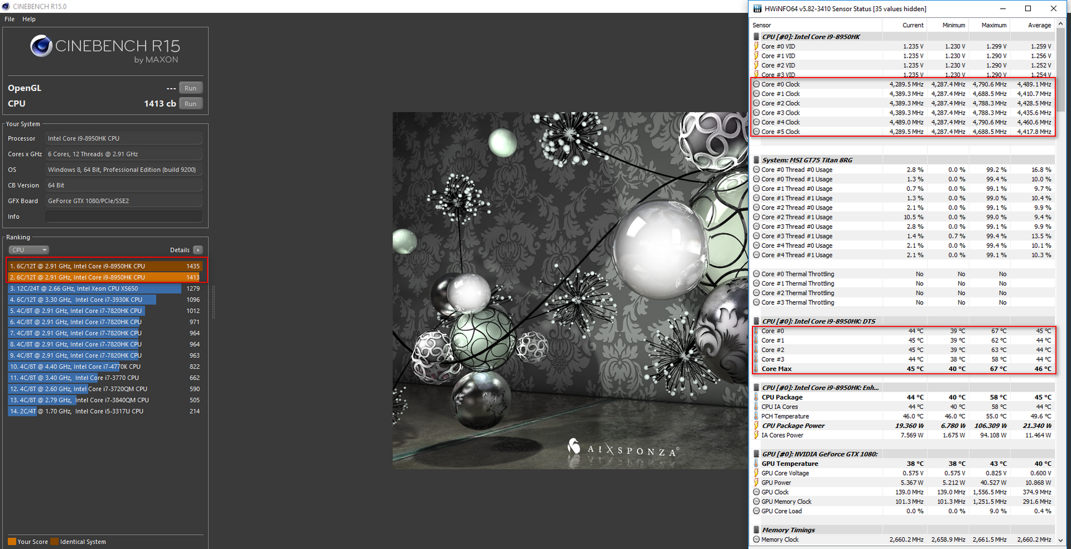This screenshot has width=1071, height=549.
Task: Click the GPU Clock circle icon
Action: click(756, 492)
